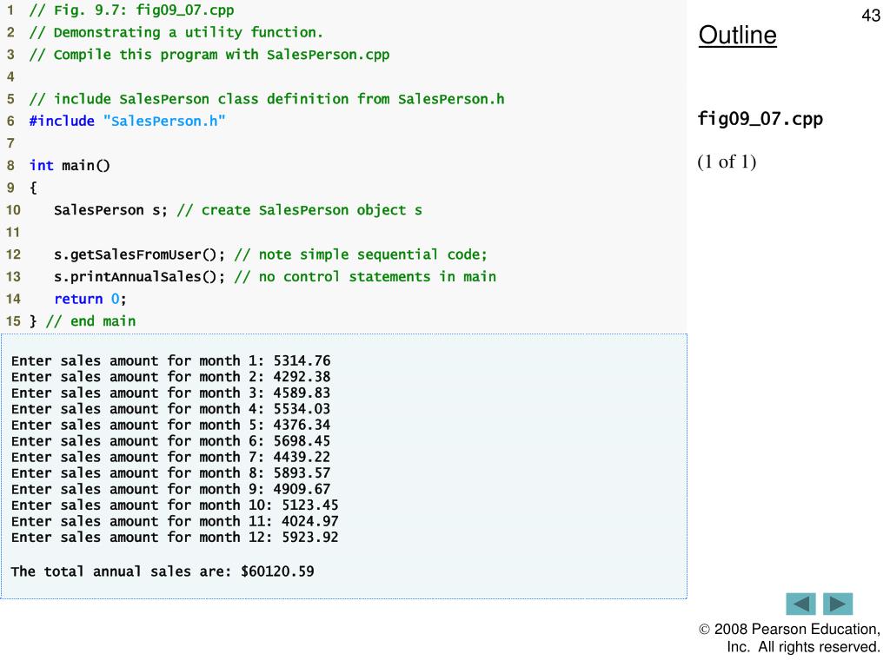This screenshot has height=667, width=890.
Task: Click the s.getSalesFromUser() statement
Action: pos(140,254)
